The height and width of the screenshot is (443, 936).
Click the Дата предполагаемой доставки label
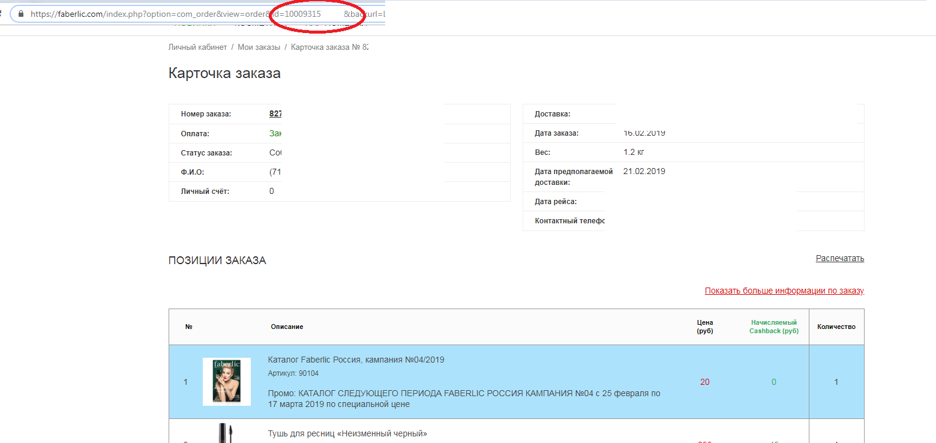pos(574,176)
